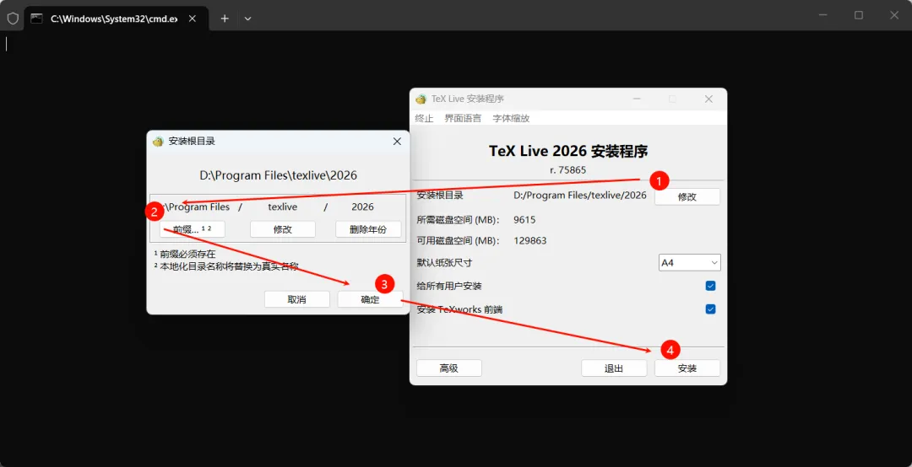Minimize the TeX Live installer window
The width and height of the screenshot is (912, 467).
[x=638, y=99]
